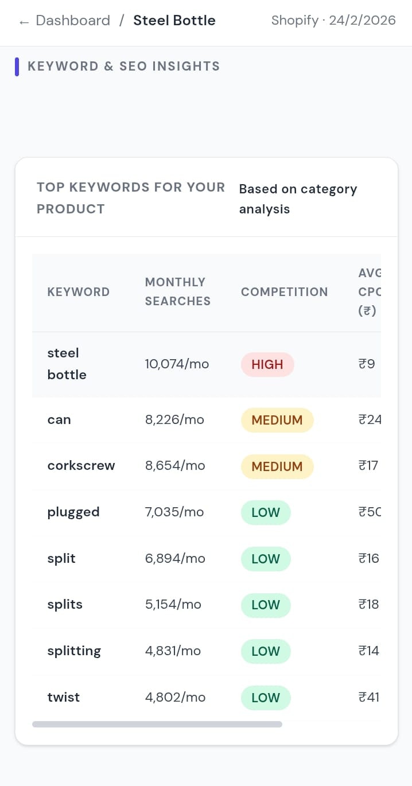Sort by the COMPETITION column header
Image resolution: width=412 pixels, height=786 pixels.
(284, 292)
